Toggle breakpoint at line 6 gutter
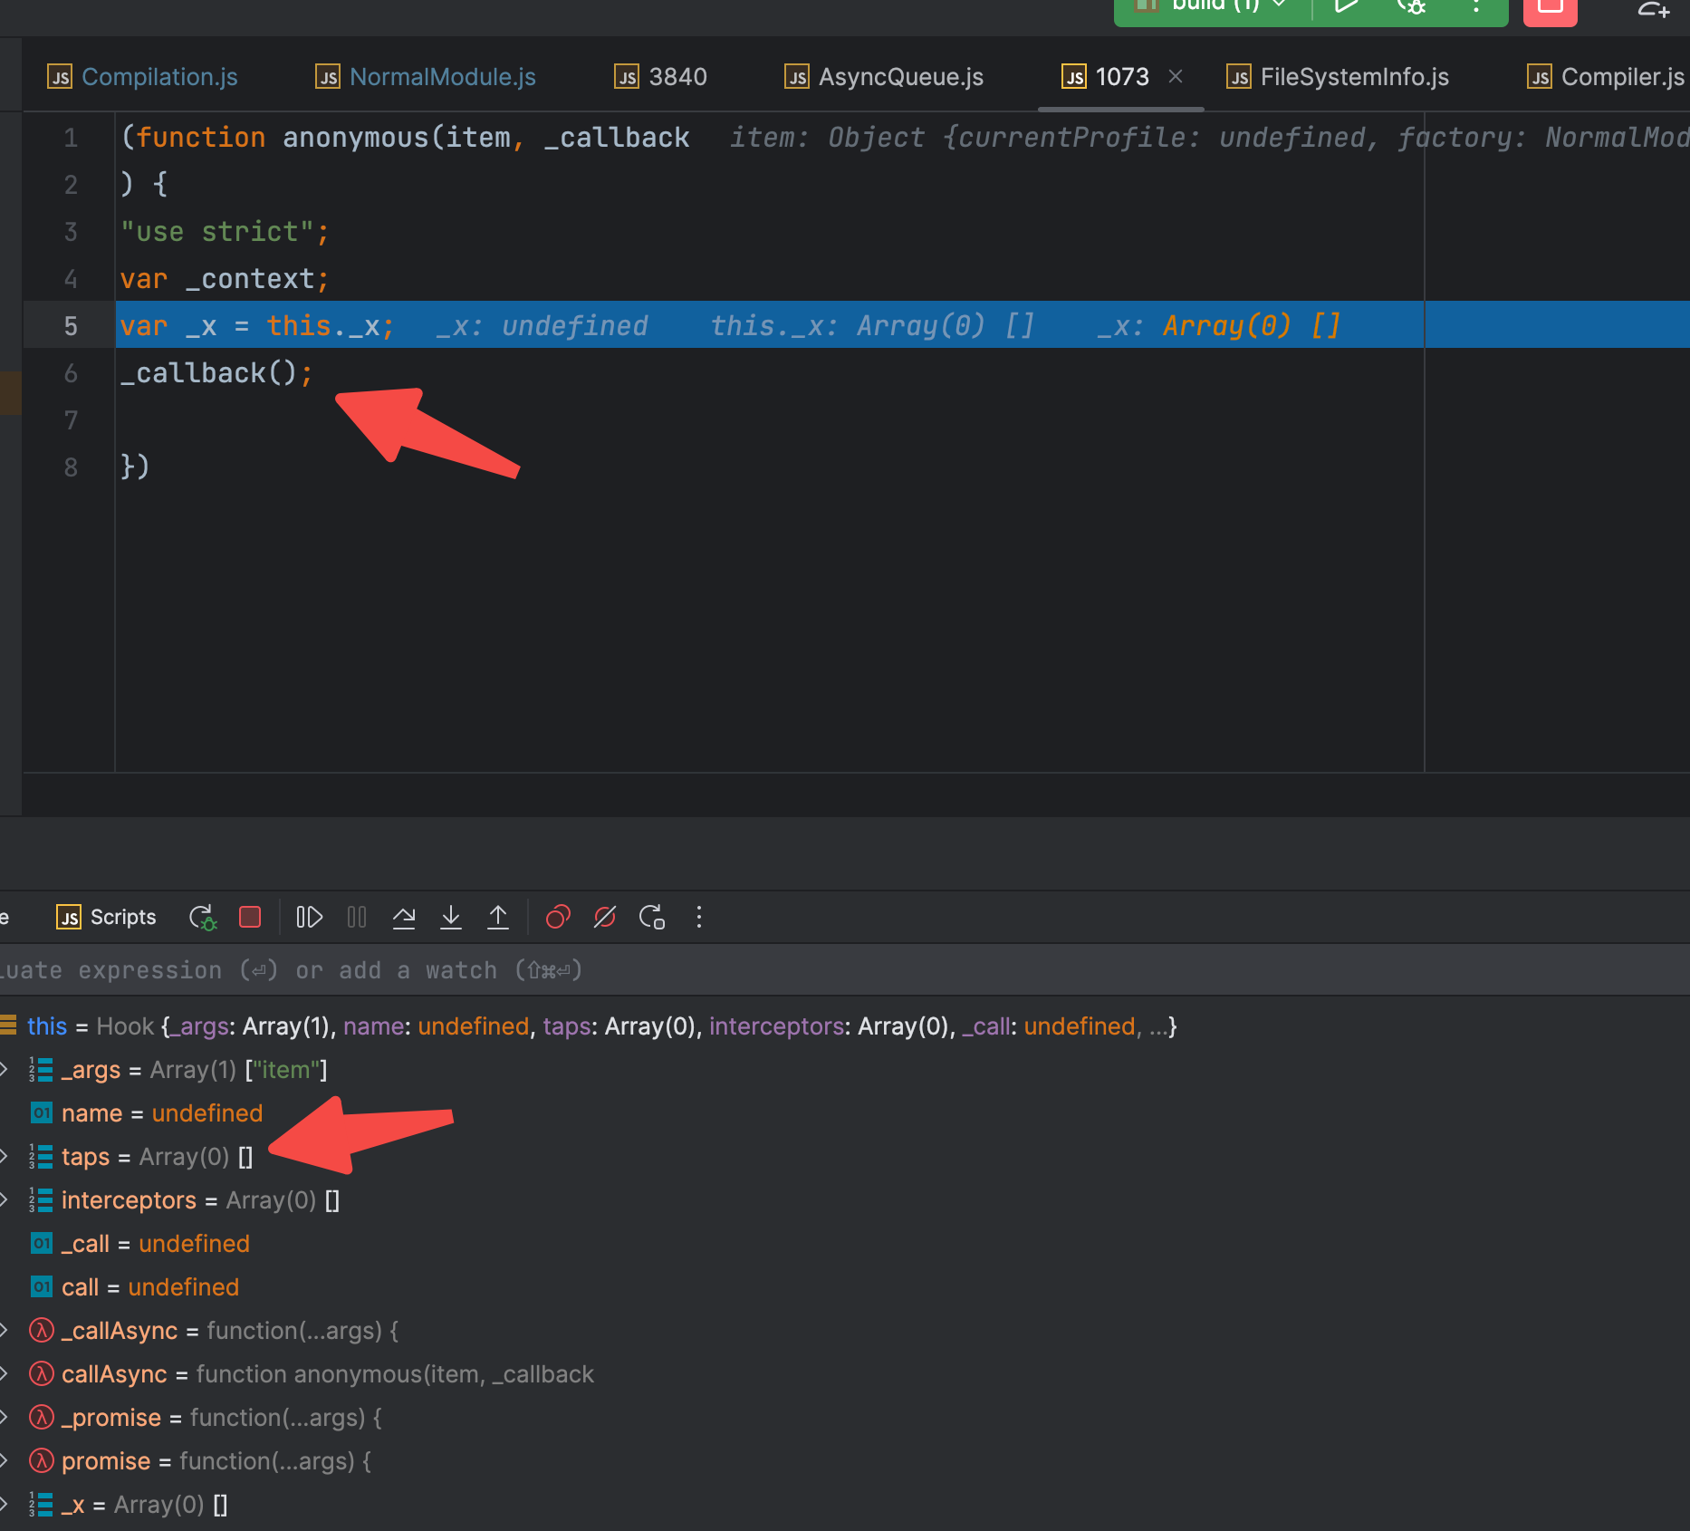The height and width of the screenshot is (1531, 1690). (71, 373)
